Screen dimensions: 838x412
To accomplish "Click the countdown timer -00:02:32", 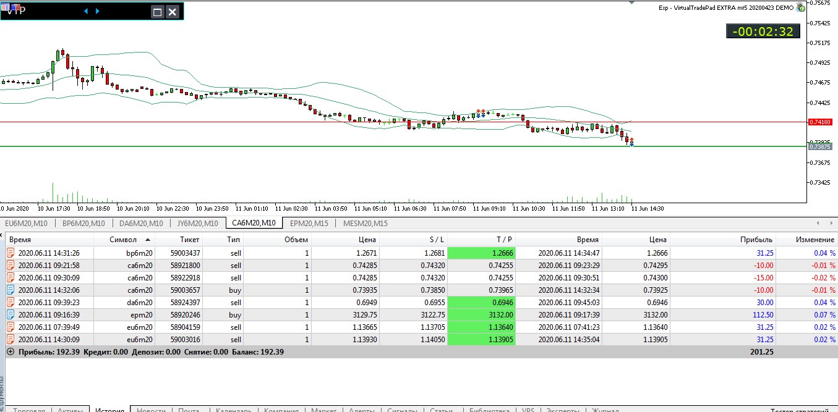I will (763, 31).
